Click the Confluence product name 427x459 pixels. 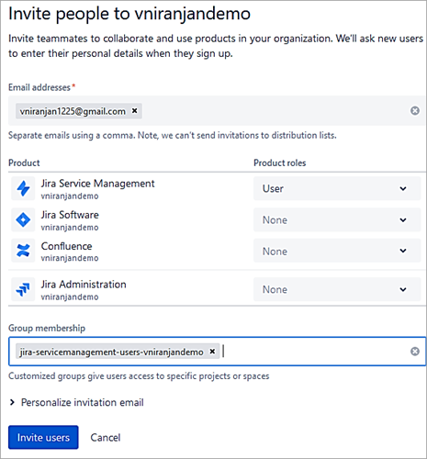[x=66, y=246]
